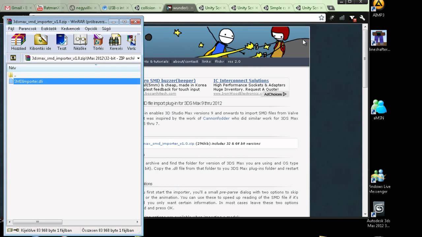The width and height of the screenshot is (422, 237).
Task: Click the 'flickr' navigation link
Action: pyautogui.click(x=219, y=62)
